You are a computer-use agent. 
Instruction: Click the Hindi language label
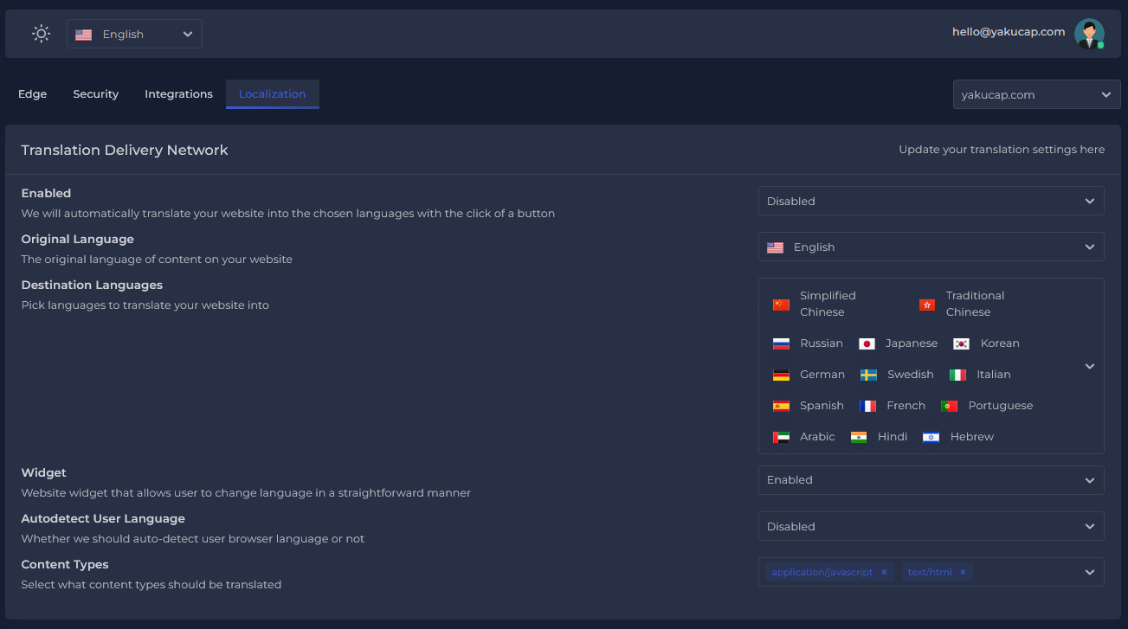click(893, 437)
